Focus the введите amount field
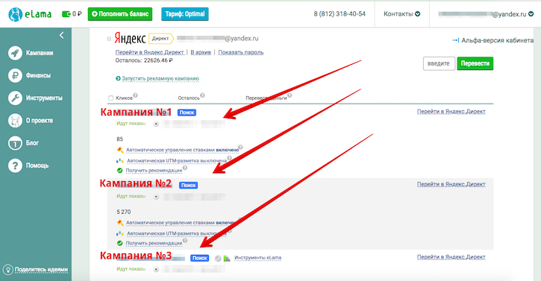 [439, 63]
